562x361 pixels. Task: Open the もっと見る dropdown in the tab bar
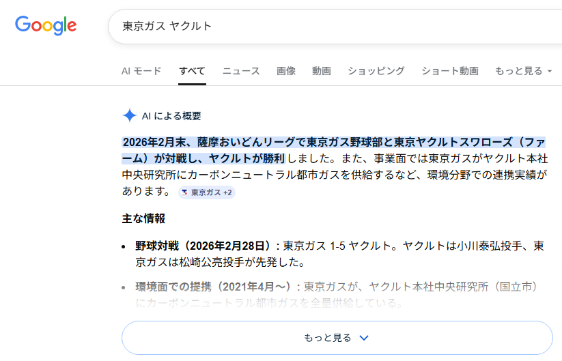pos(523,71)
